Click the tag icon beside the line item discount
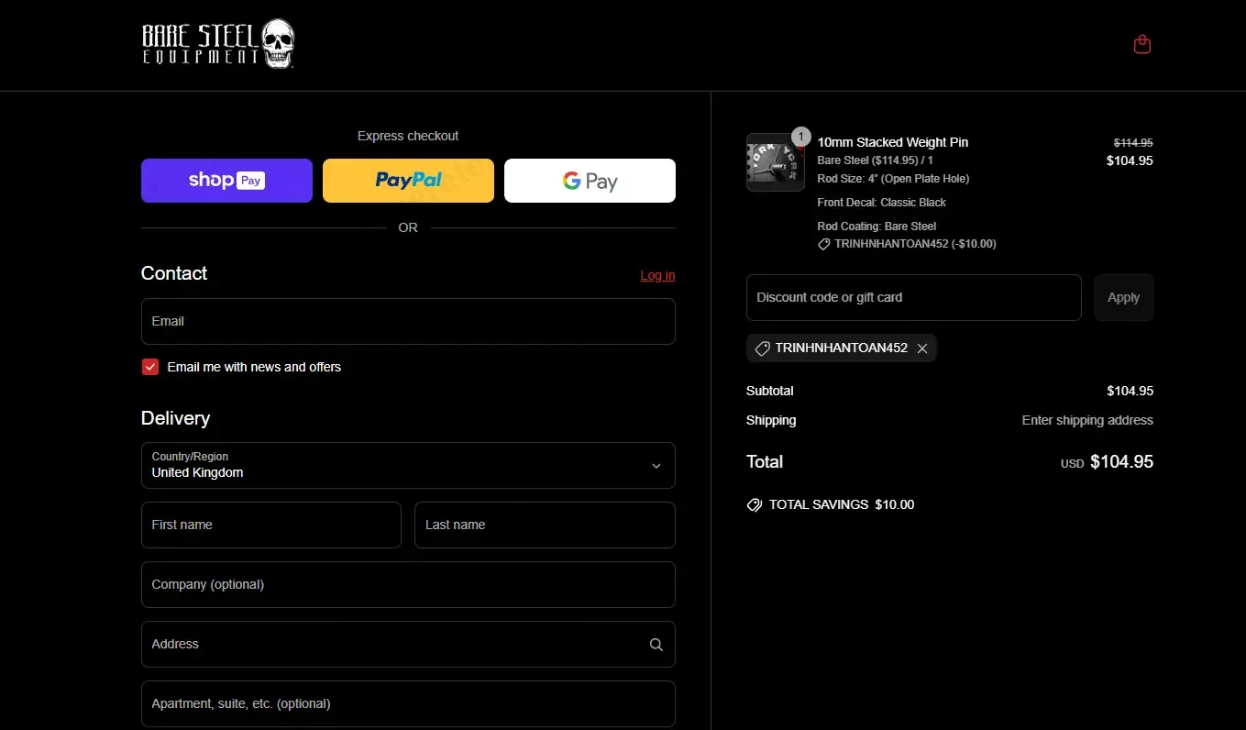This screenshot has width=1246, height=730. (824, 244)
